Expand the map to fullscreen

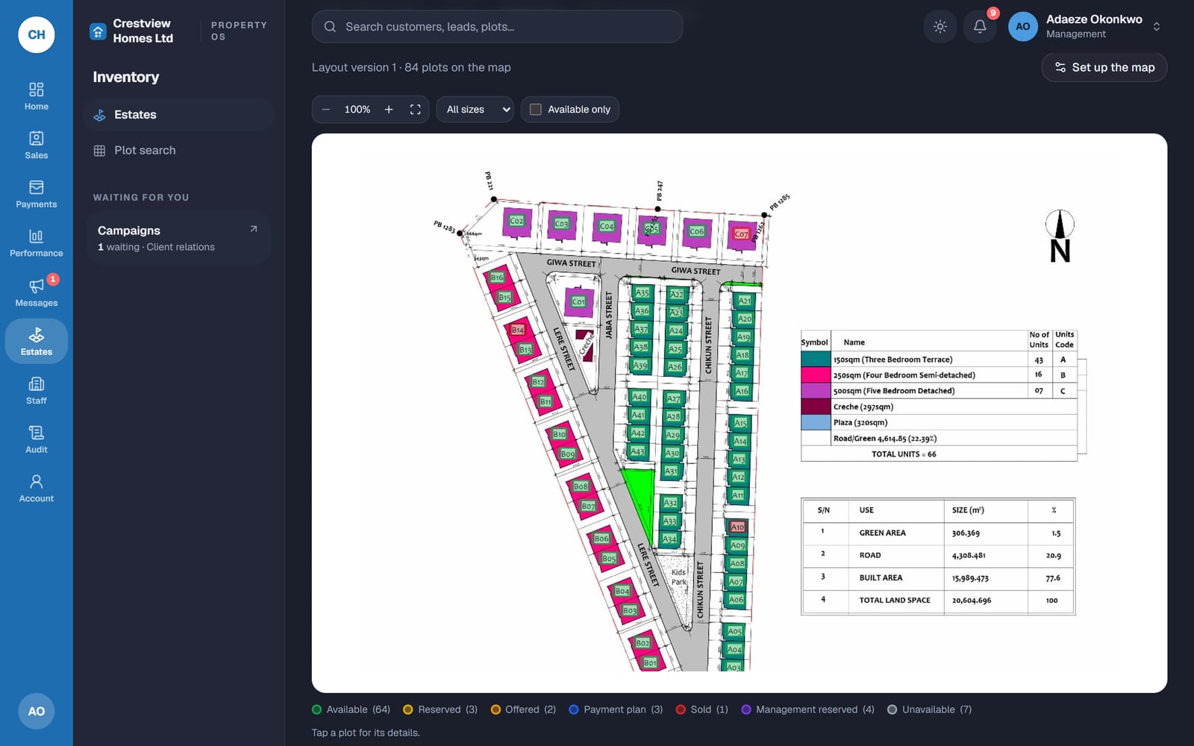coord(416,109)
